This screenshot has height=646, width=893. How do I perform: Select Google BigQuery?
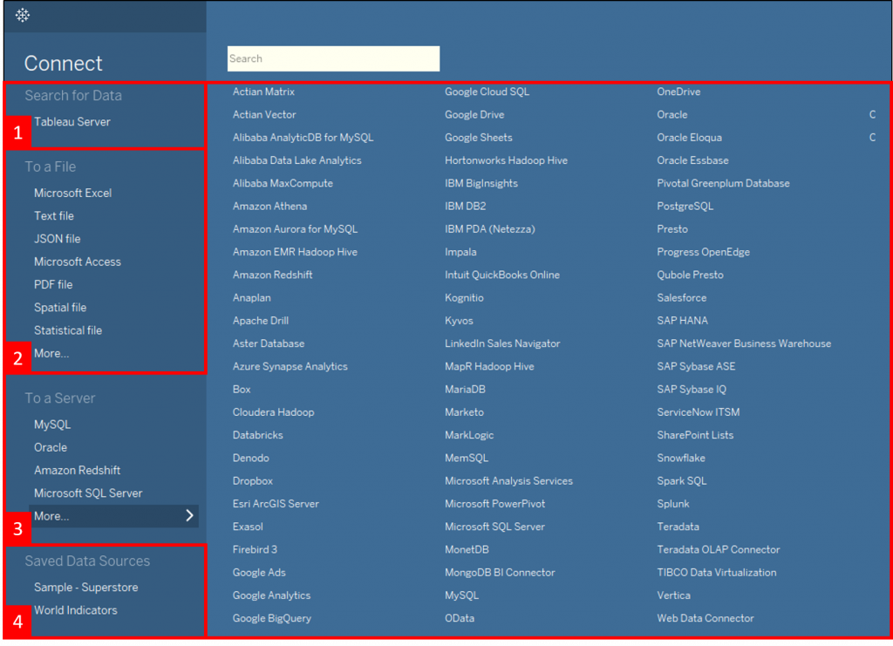coord(272,618)
